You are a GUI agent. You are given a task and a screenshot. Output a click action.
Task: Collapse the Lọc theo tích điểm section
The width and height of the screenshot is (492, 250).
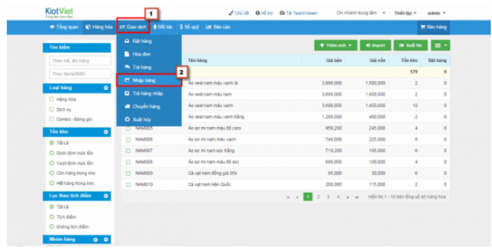tap(106, 196)
